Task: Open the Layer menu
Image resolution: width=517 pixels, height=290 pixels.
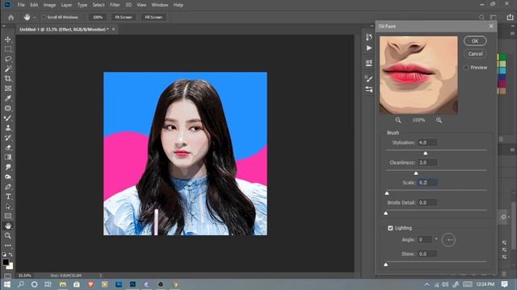Action: coord(66,5)
